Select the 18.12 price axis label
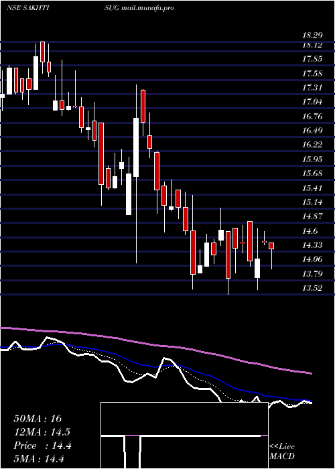This screenshot has width=335, height=469. pos(312,45)
